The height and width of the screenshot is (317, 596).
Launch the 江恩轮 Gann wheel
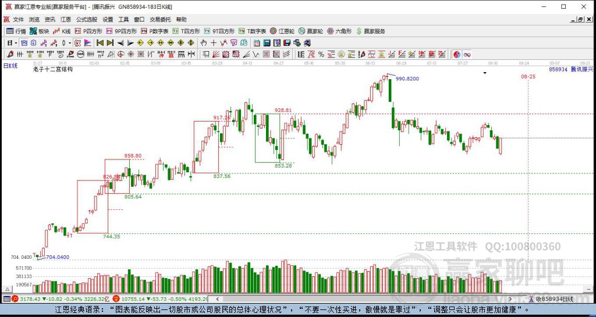click(282, 31)
